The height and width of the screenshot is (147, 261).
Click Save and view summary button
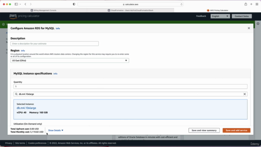(204, 130)
